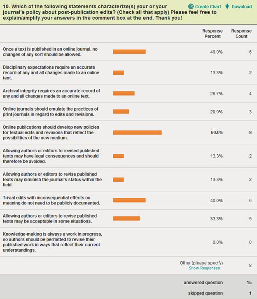Click the 33.3% bar for acceptable revisions

click(126, 218)
